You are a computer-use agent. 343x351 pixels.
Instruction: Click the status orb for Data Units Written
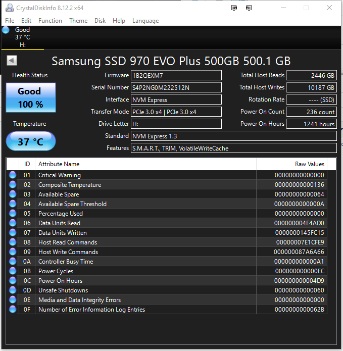coord(13,233)
